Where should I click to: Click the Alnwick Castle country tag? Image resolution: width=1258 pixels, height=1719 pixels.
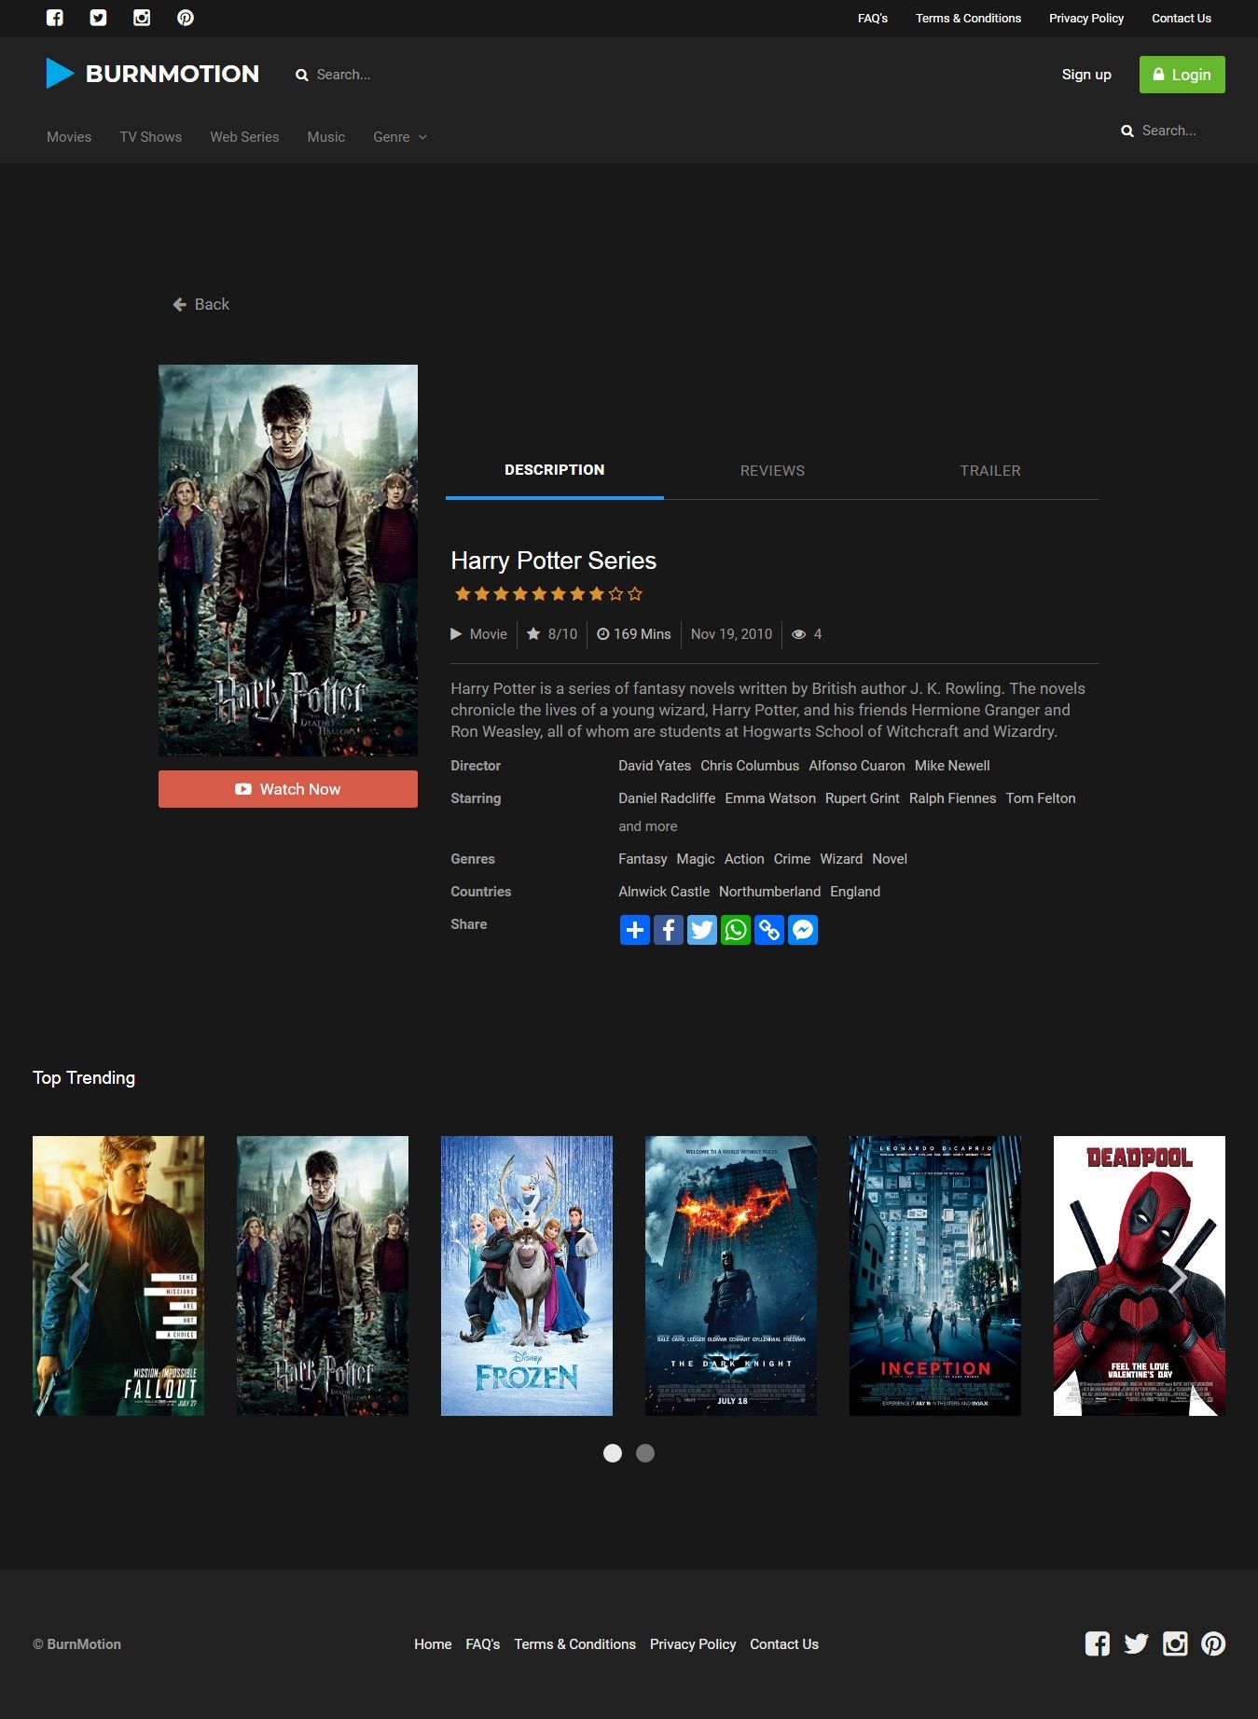click(x=664, y=892)
